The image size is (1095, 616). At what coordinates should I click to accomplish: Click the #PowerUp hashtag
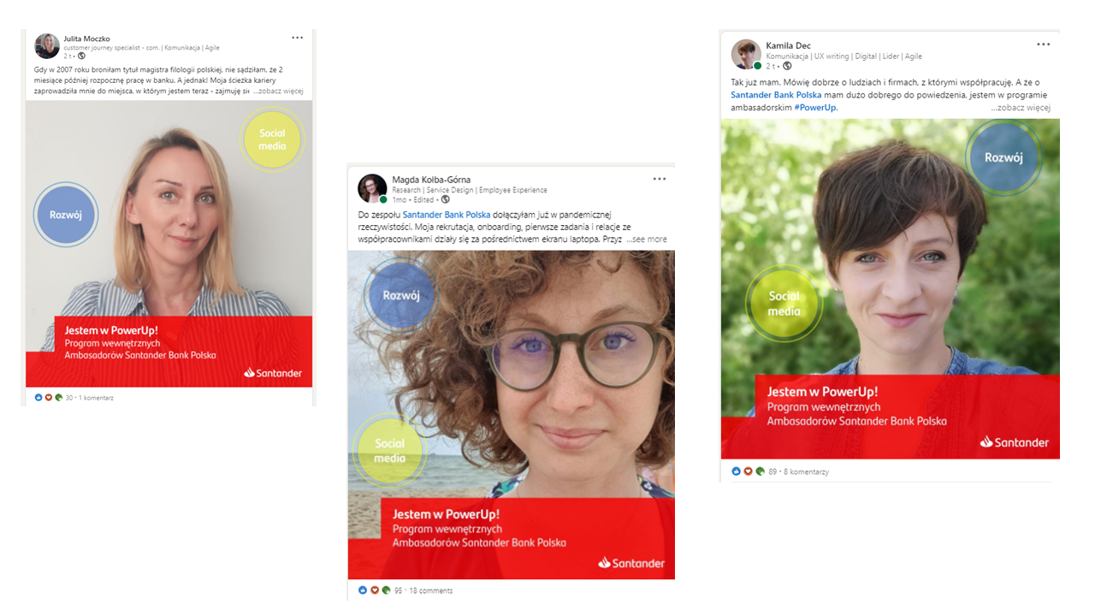click(815, 108)
